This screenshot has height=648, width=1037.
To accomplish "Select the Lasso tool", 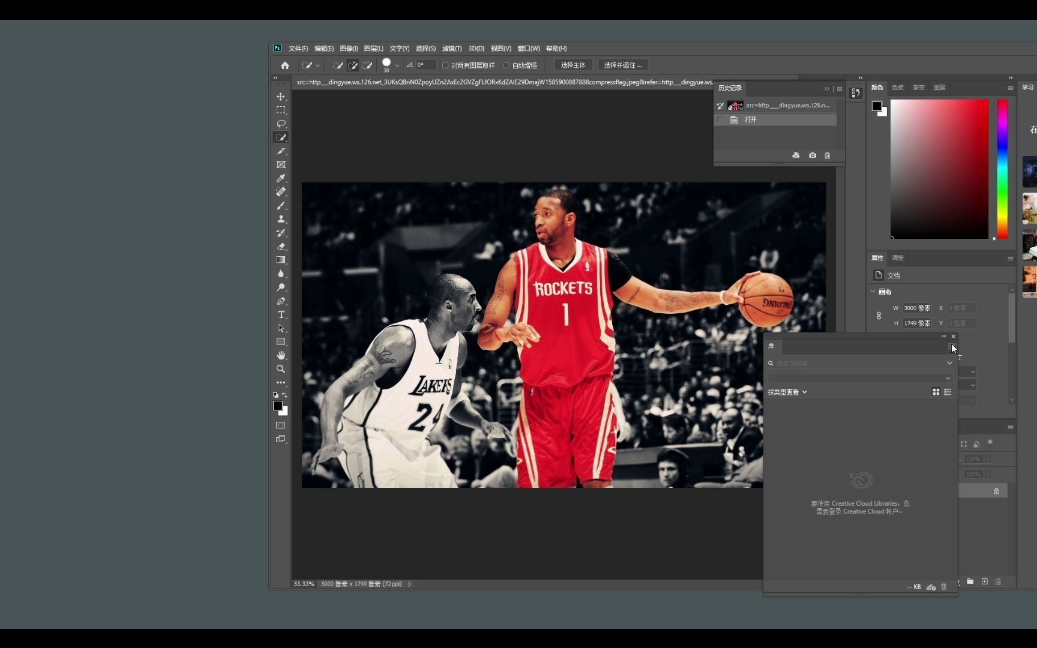I will [x=281, y=124].
